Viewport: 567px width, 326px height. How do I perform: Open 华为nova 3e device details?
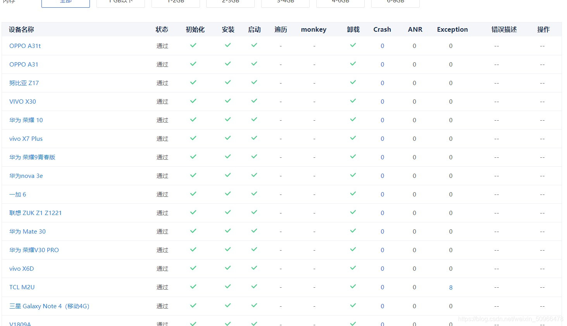click(x=26, y=176)
